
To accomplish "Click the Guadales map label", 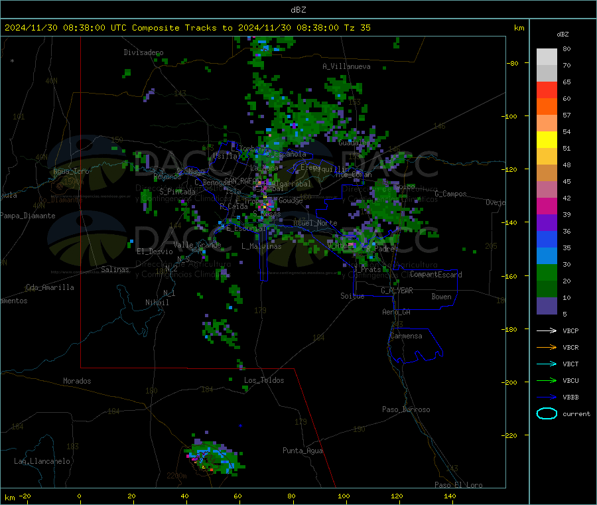I will [x=354, y=143].
